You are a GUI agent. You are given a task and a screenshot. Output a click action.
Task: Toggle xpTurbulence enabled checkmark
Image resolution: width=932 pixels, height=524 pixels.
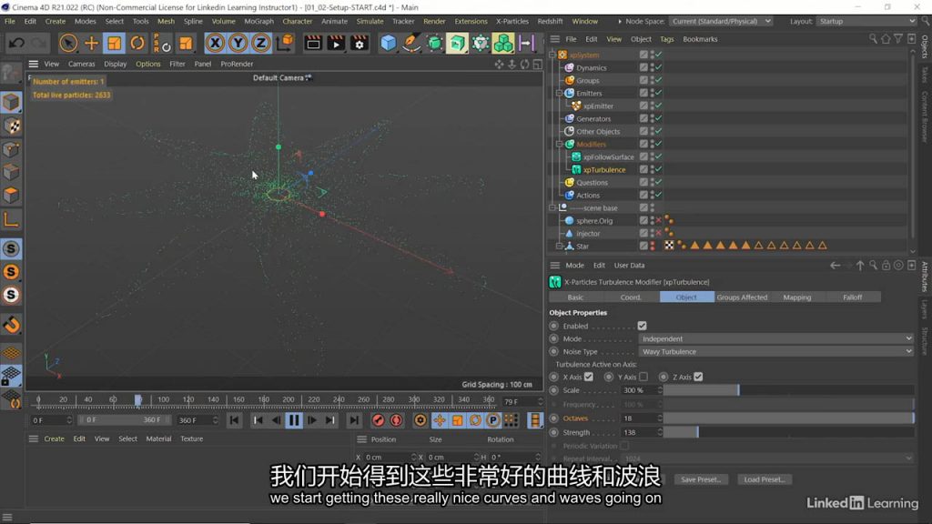(x=659, y=169)
